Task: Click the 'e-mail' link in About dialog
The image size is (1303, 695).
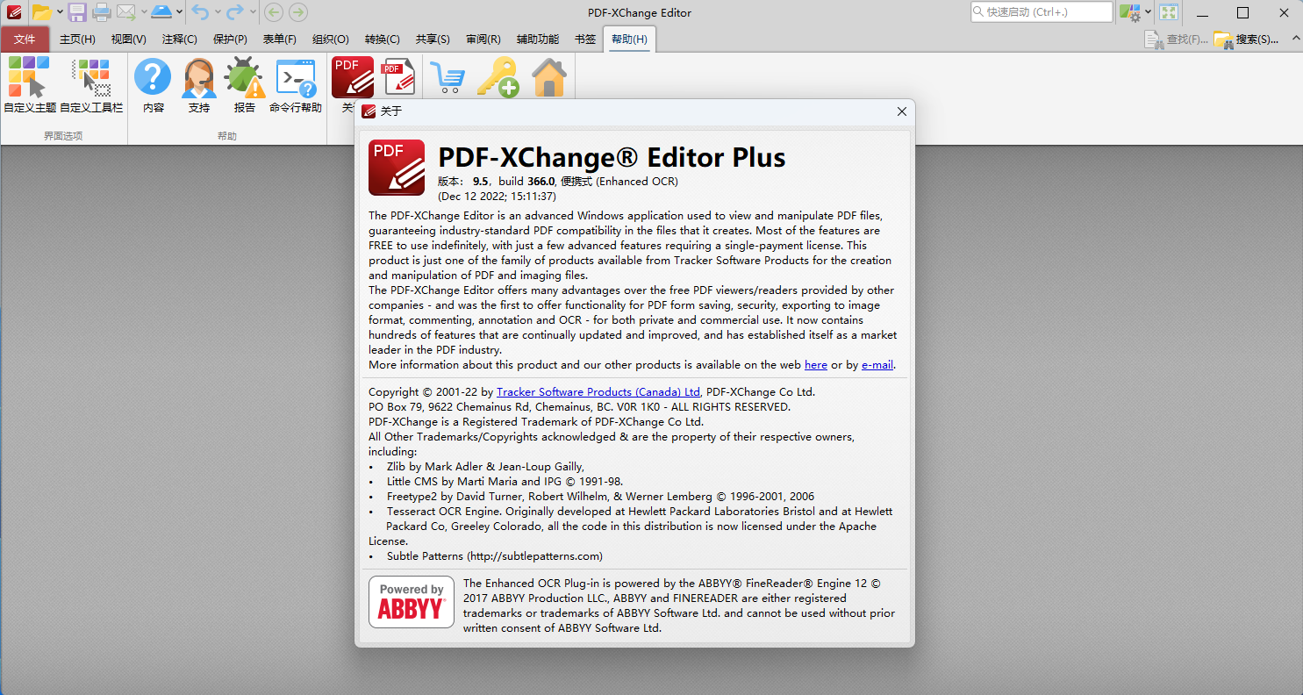Action: click(877, 365)
